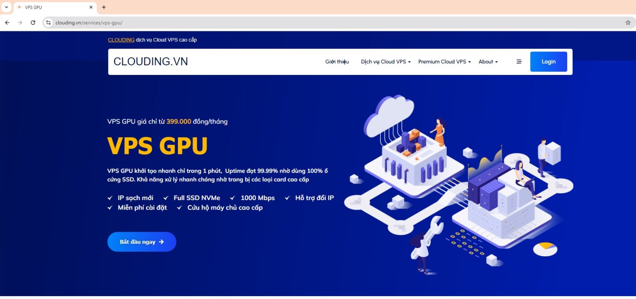
Task: Click the bookmark star in the address bar
Action: 629,22
